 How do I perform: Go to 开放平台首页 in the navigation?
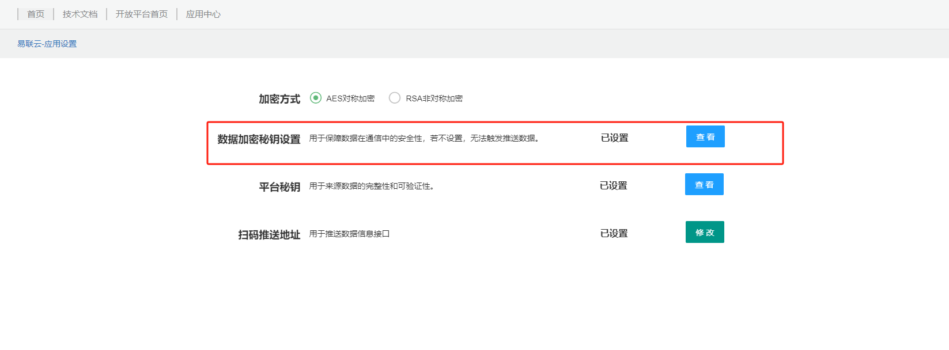[142, 14]
